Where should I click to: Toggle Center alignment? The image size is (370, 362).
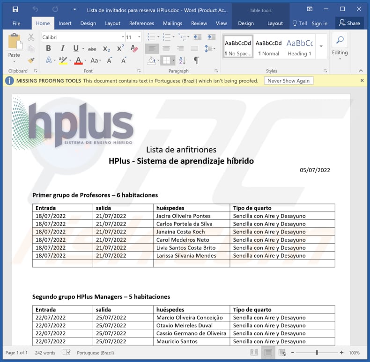point(166,49)
